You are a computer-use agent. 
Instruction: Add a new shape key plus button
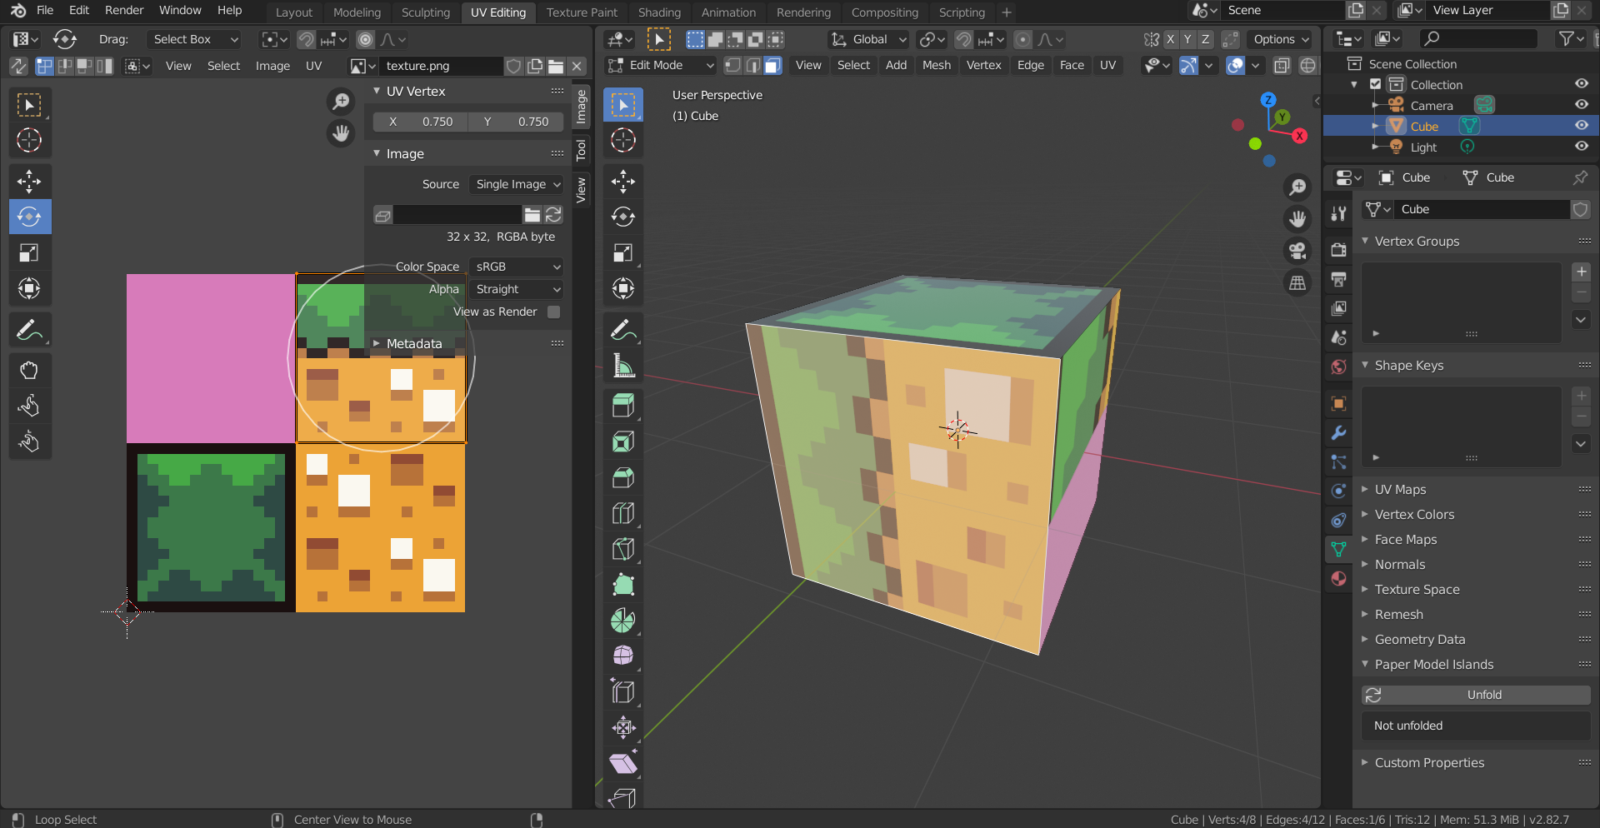1581,396
